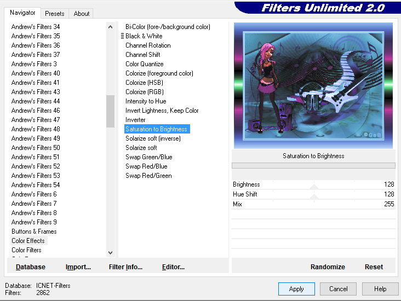The image size is (401, 301).
Task: Select the Saturation to Brightness filter
Action: coord(157,129)
